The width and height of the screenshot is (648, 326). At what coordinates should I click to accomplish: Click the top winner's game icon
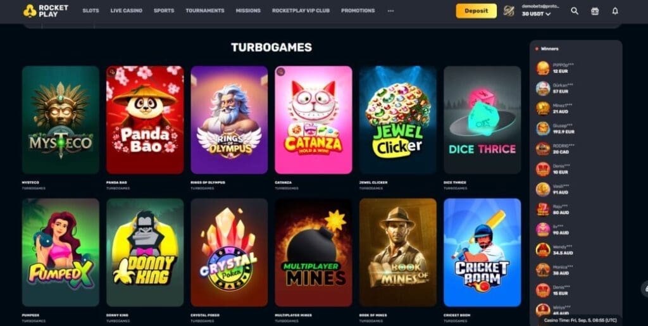click(x=543, y=68)
